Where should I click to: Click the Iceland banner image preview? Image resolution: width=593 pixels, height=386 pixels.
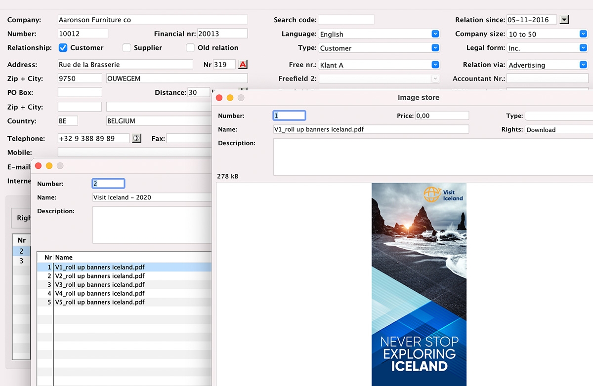[419, 284]
